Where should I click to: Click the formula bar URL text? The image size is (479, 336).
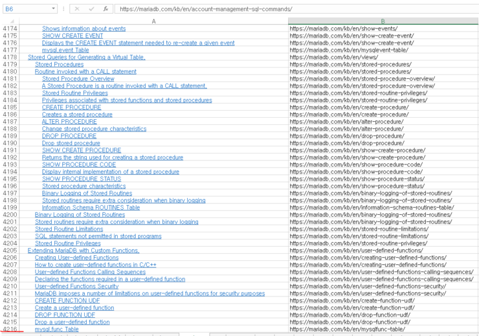click(206, 9)
